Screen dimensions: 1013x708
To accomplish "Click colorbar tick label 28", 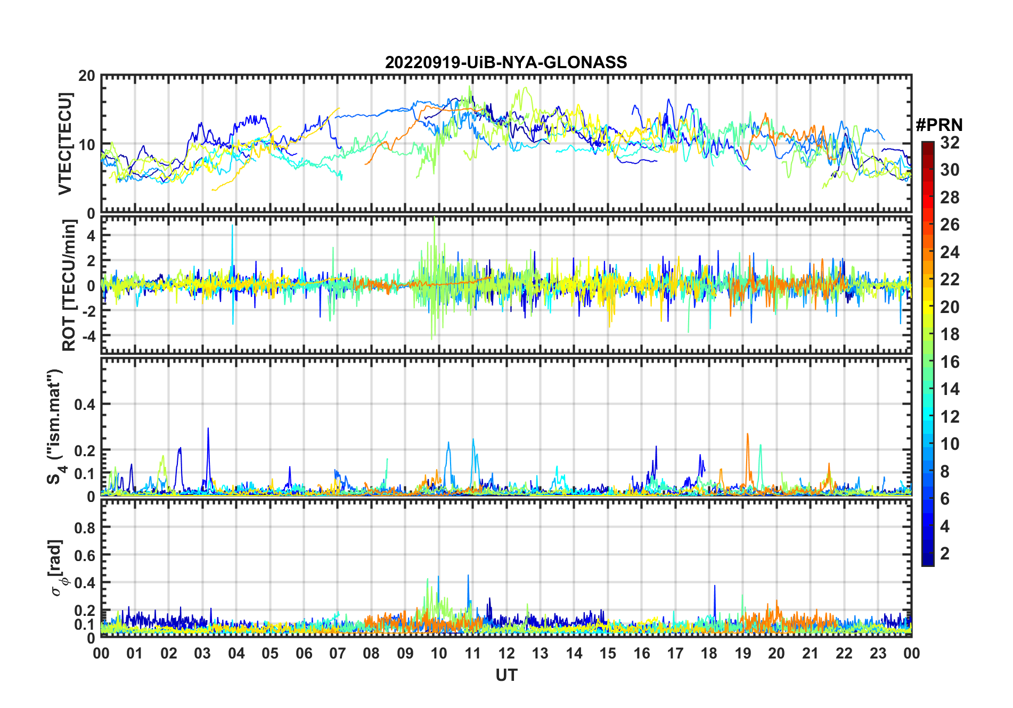I will (950, 197).
